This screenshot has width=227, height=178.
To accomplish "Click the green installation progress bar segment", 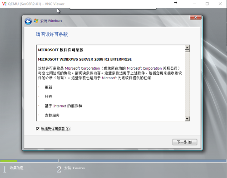I will (9, 161).
